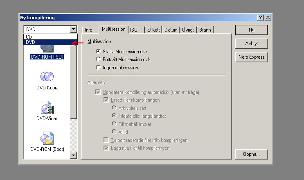Pick CD from the dropdown list
Viewport: 304px width, 180px height.
point(50,36)
